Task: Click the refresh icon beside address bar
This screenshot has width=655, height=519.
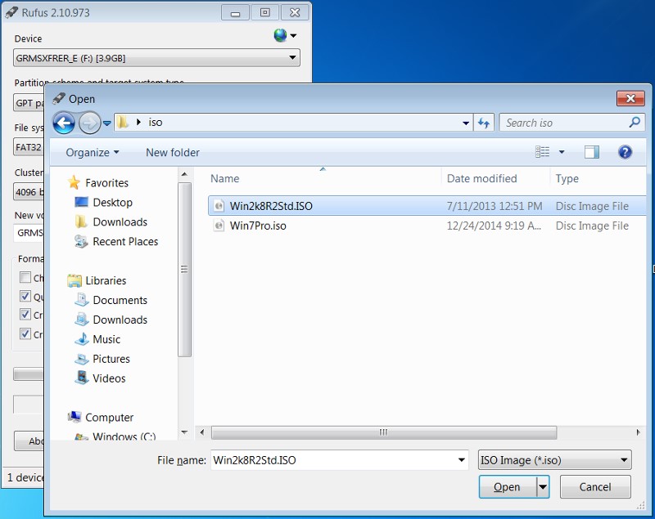Action: click(x=484, y=123)
